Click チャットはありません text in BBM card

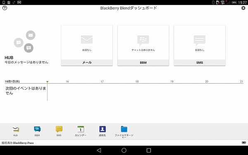coord(143,50)
